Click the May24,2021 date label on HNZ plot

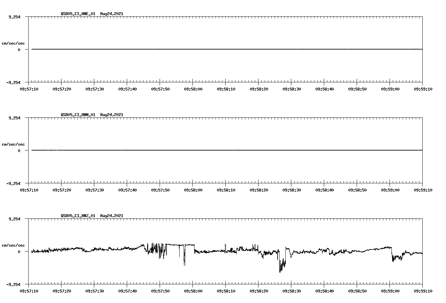click(x=111, y=216)
